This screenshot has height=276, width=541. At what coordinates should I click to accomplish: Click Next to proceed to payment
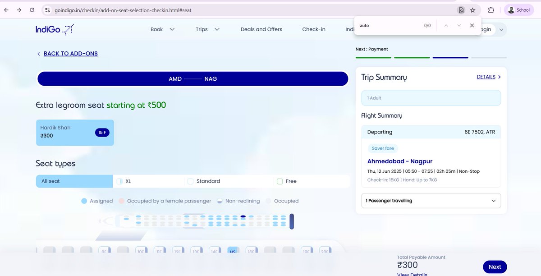[x=495, y=267]
